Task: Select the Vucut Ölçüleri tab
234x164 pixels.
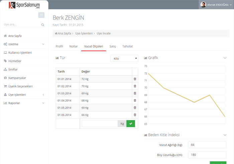Action: 94,46
